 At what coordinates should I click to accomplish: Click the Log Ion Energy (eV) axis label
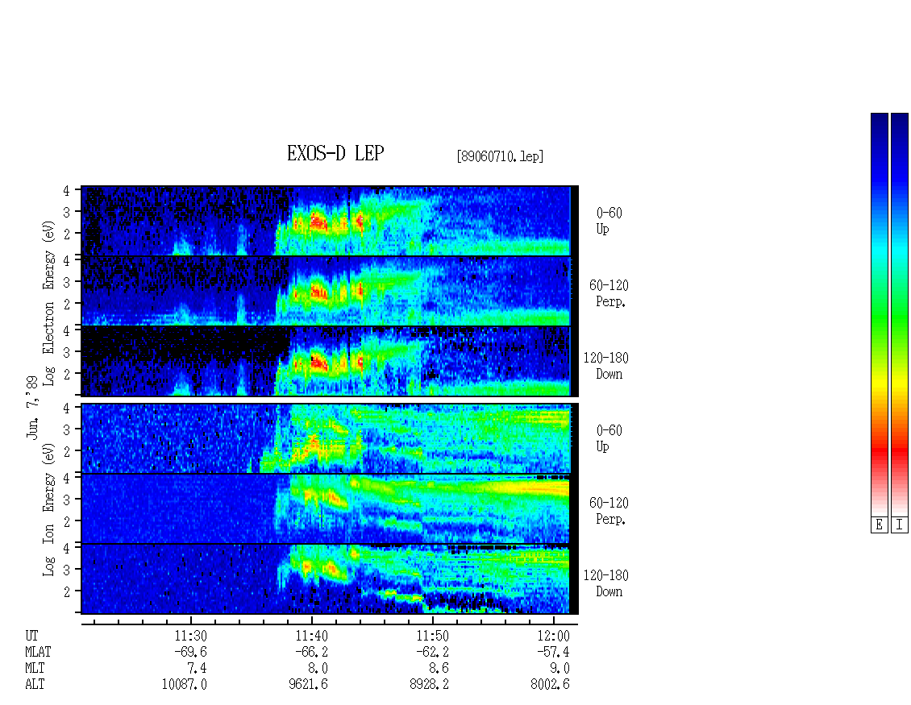[x=48, y=509]
